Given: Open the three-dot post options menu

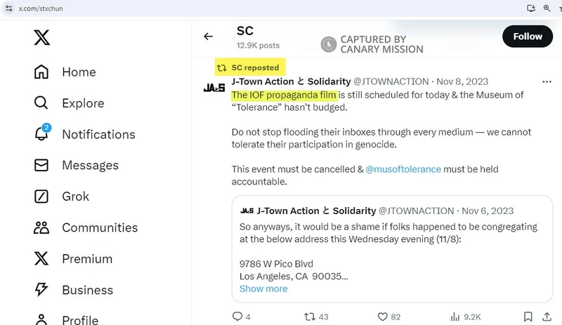Looking at the screenshot, I should [547, 82].
